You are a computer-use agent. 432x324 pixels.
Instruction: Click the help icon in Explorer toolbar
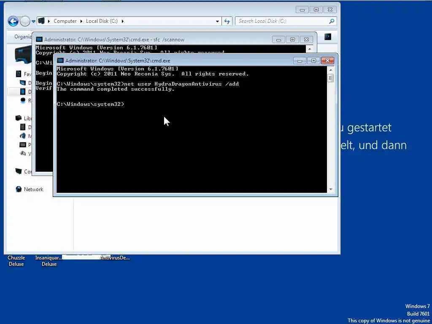(x=328, y=37)
